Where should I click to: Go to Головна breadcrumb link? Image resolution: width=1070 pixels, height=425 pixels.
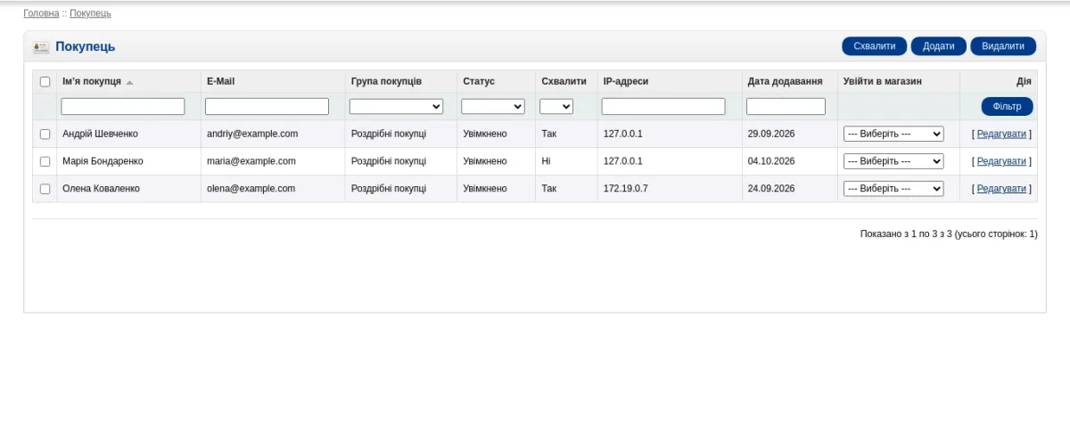pos(41,13)
